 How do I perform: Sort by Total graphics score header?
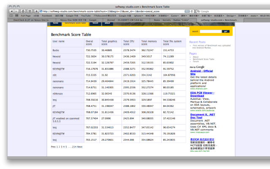tap(109, 43)
